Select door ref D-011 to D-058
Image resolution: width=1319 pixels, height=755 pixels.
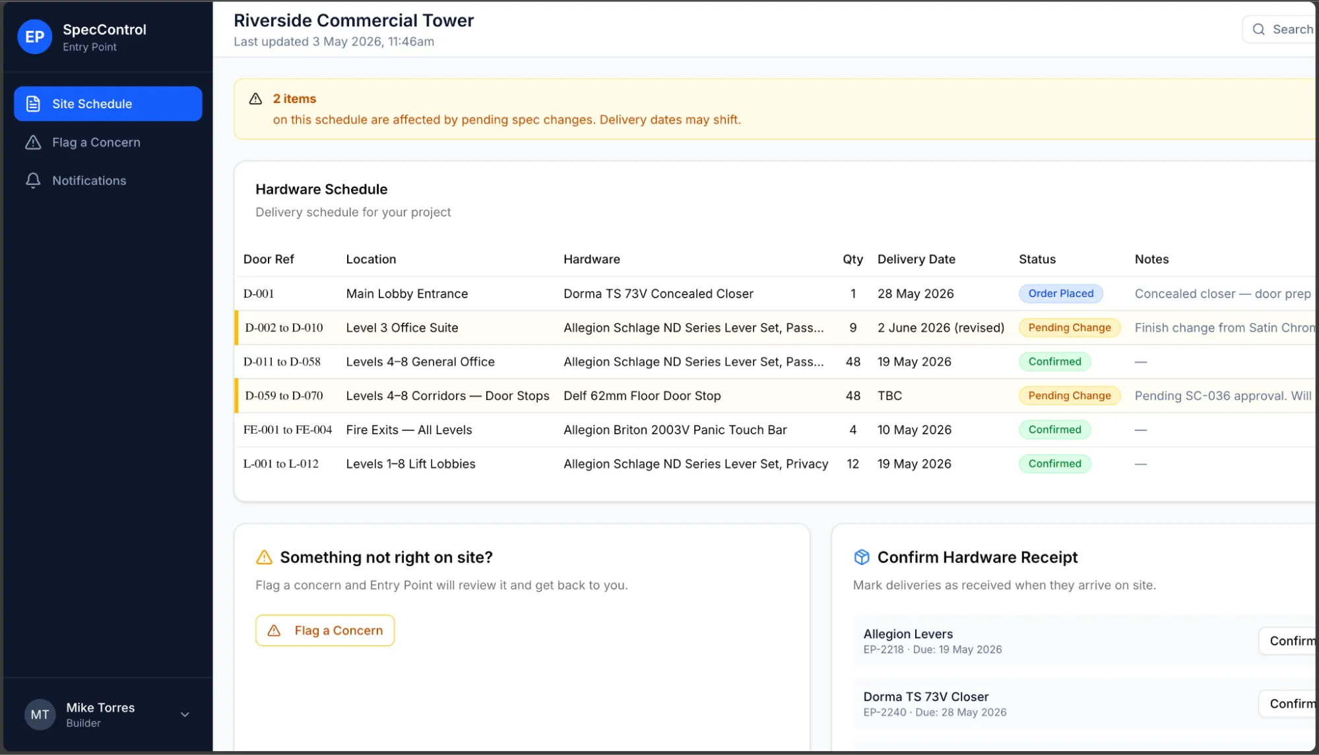pyautogui.click(x=282, y=362)
